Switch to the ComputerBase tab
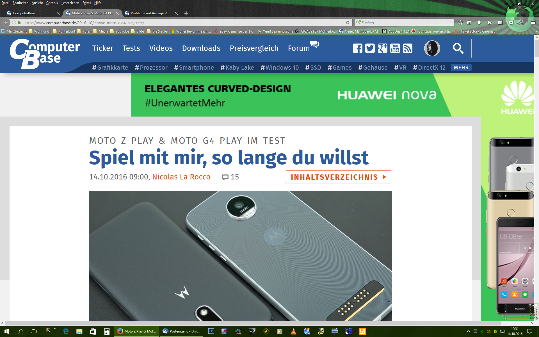This screenshot has width=539, height=337. [31, 13]
